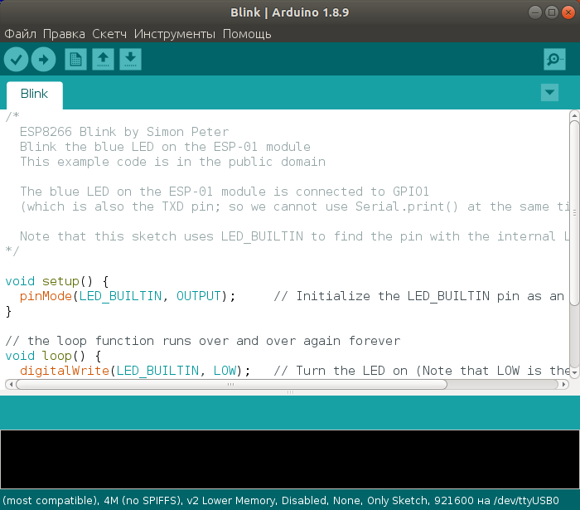Close the Arduino window
The width and height of the screenshot is (580, 510).
click(568, 12)
